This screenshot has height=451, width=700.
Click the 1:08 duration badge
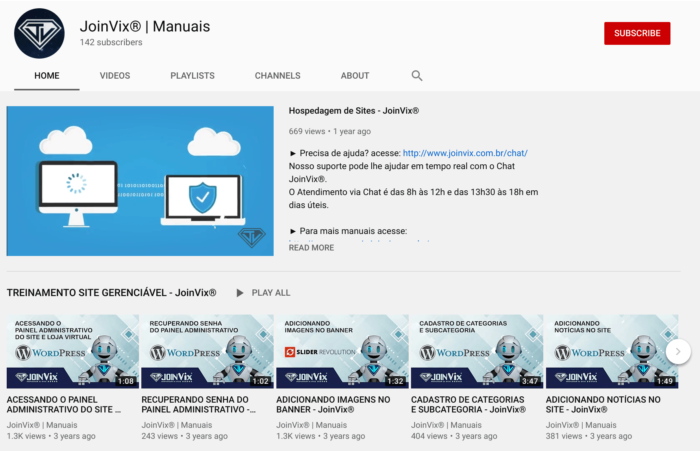[x=126, y=381]
